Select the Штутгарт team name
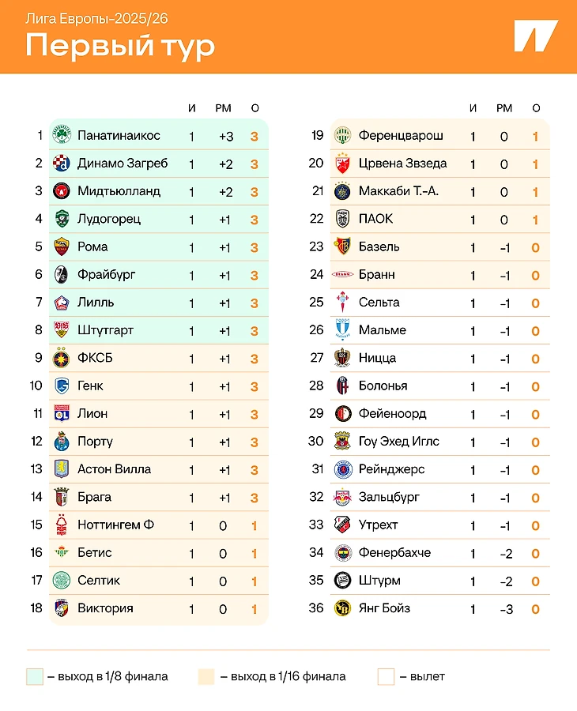 coord(105,330)
